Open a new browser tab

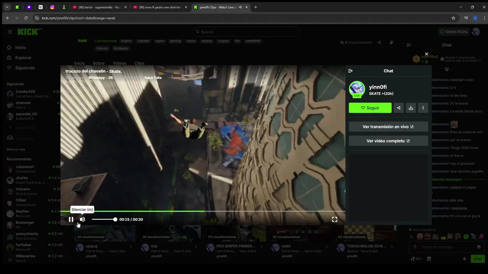(255, 7)
